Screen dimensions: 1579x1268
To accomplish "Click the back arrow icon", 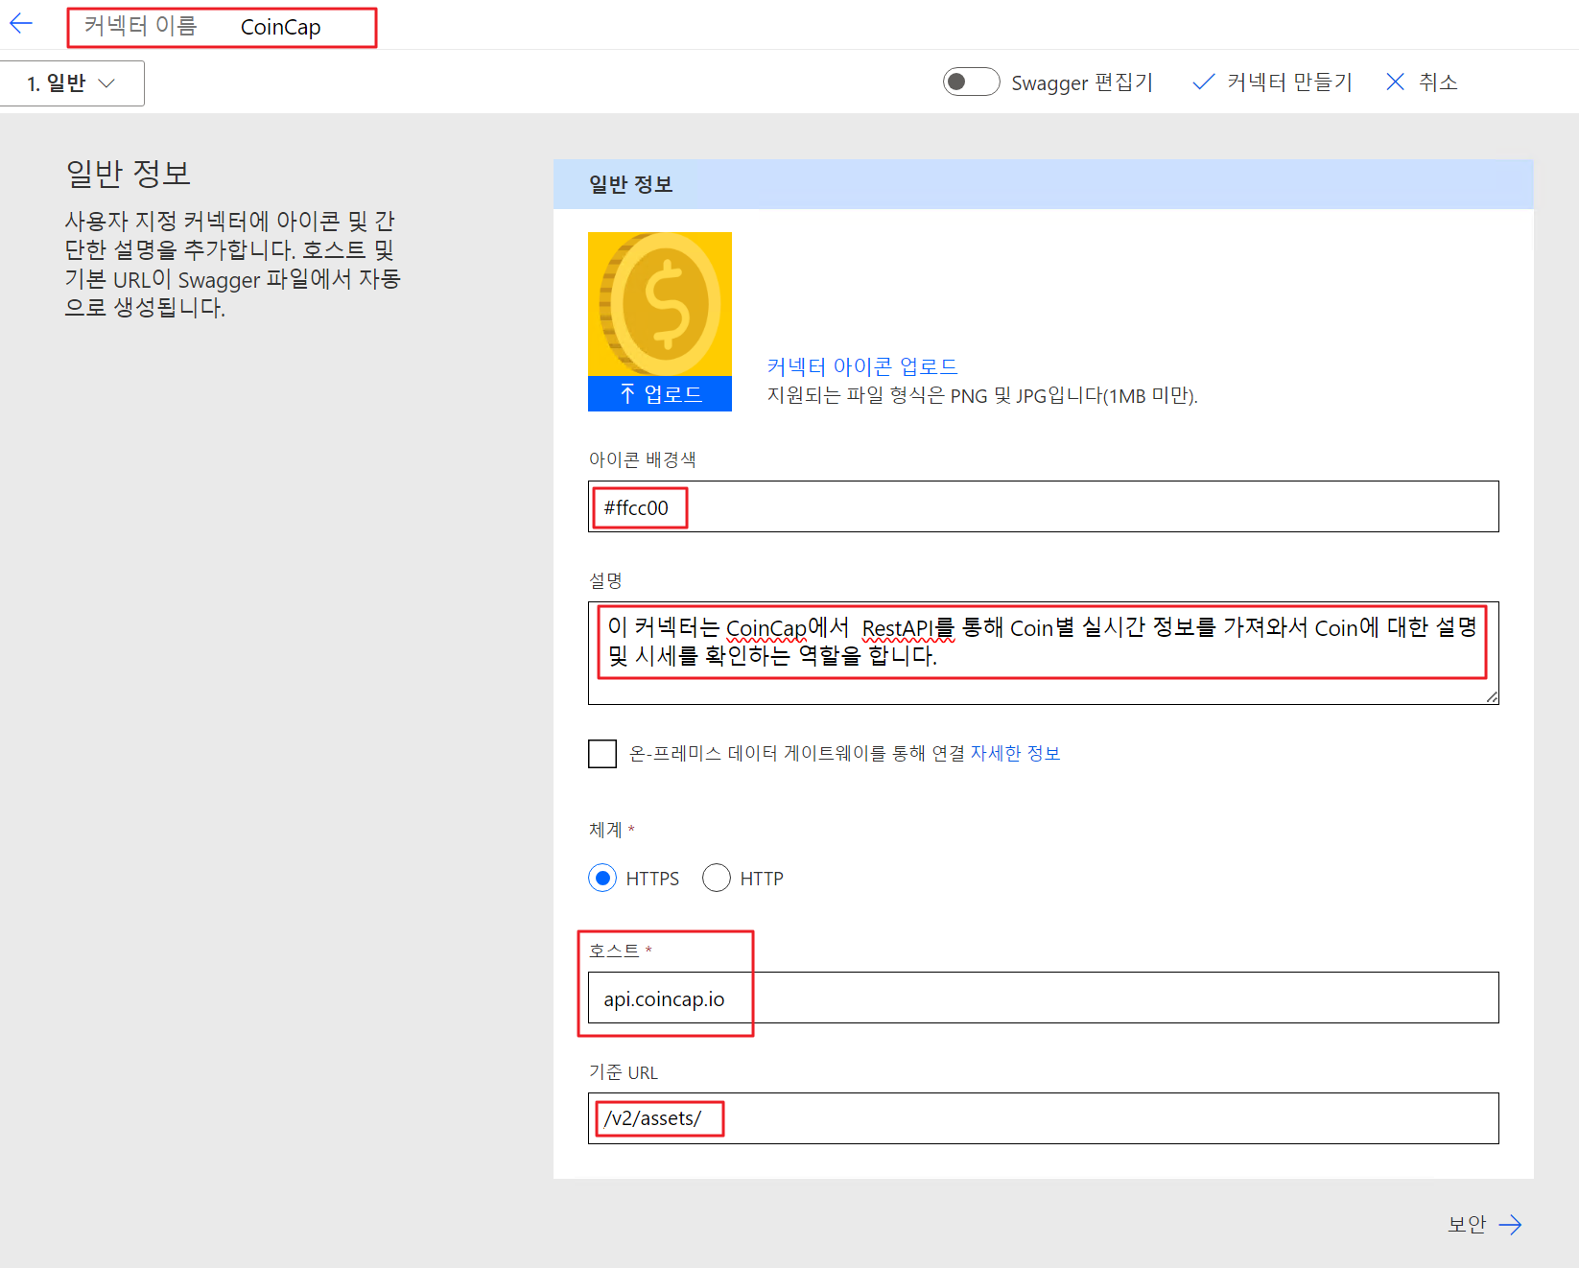I will tap(21, 24).
